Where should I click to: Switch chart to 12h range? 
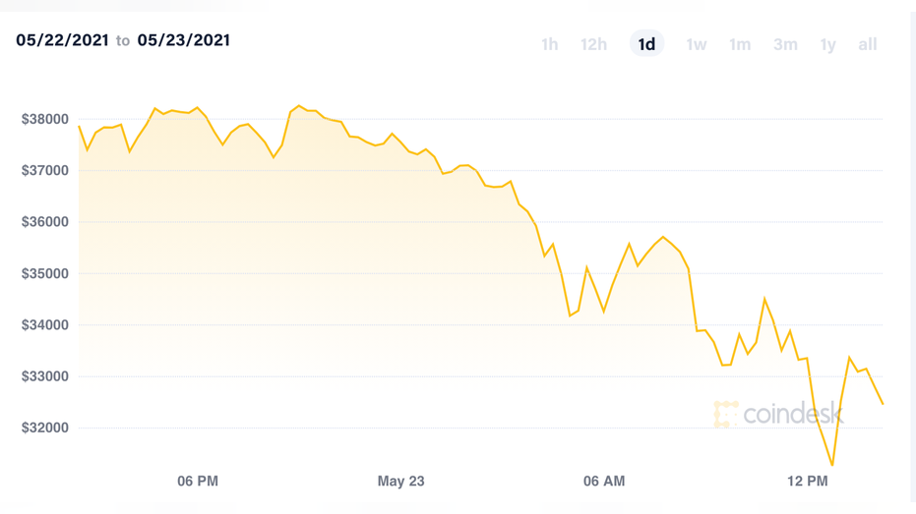tap(593, 44)
